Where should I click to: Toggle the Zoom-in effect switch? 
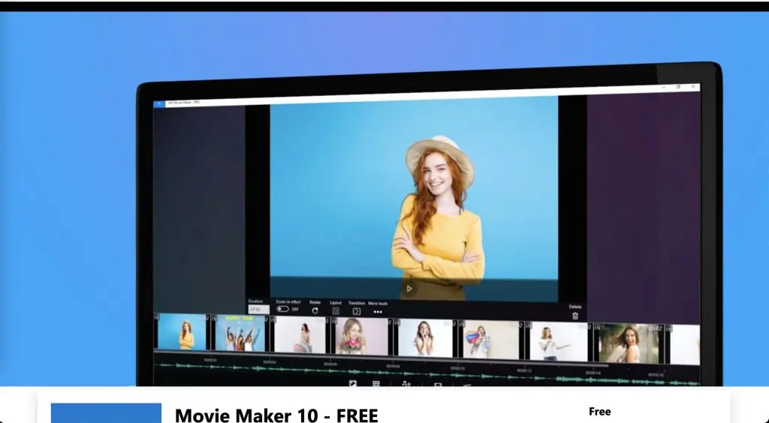click(283, 309)
